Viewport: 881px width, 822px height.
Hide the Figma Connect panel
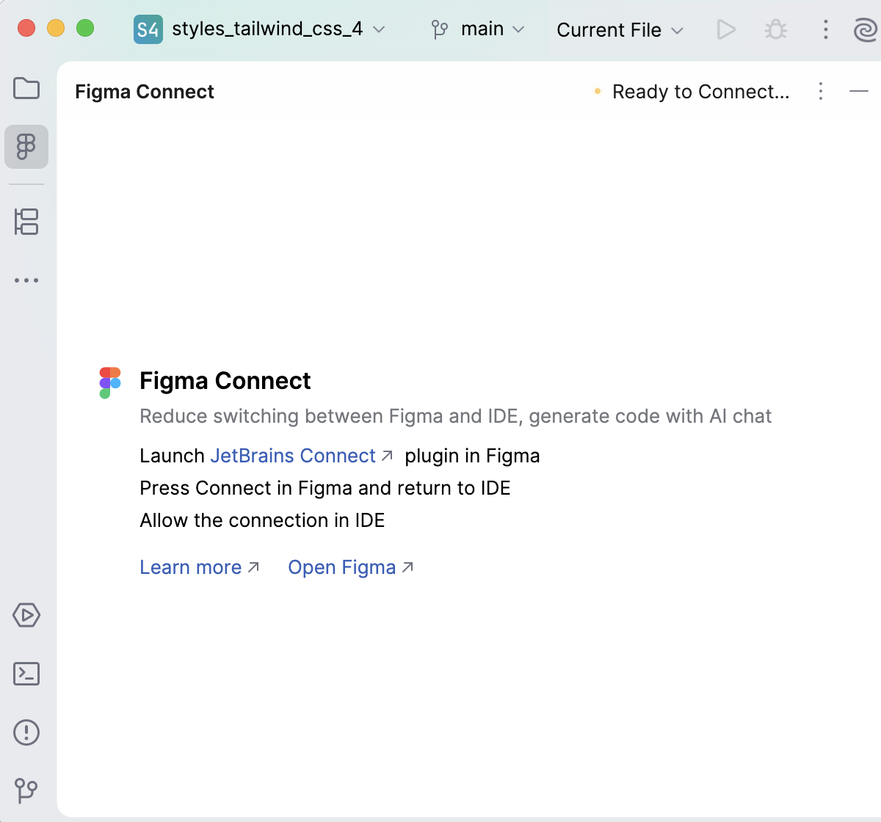tap(859, 92)
